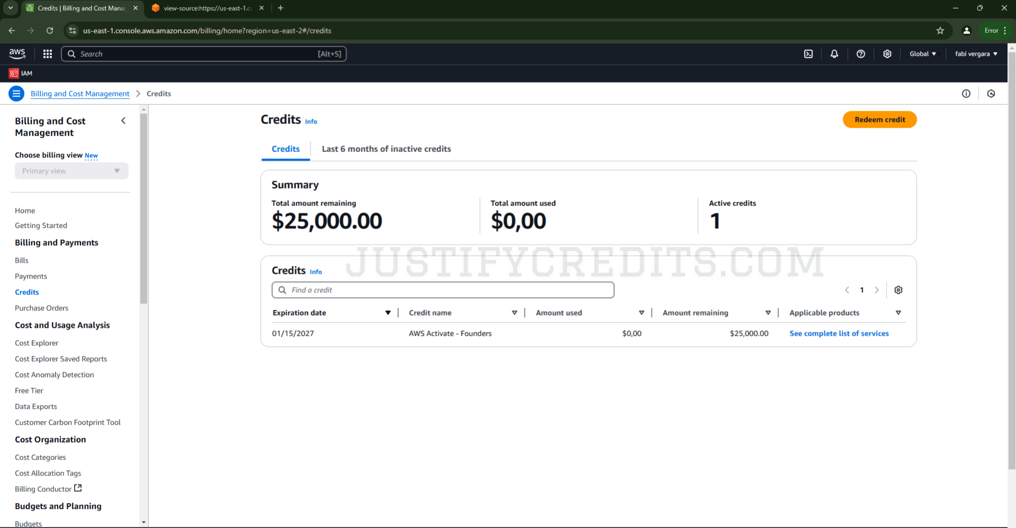Bookmark this page with the star icon
Image resolution: width=1016 pixels, height=528 pixels.
coord(940,31)
